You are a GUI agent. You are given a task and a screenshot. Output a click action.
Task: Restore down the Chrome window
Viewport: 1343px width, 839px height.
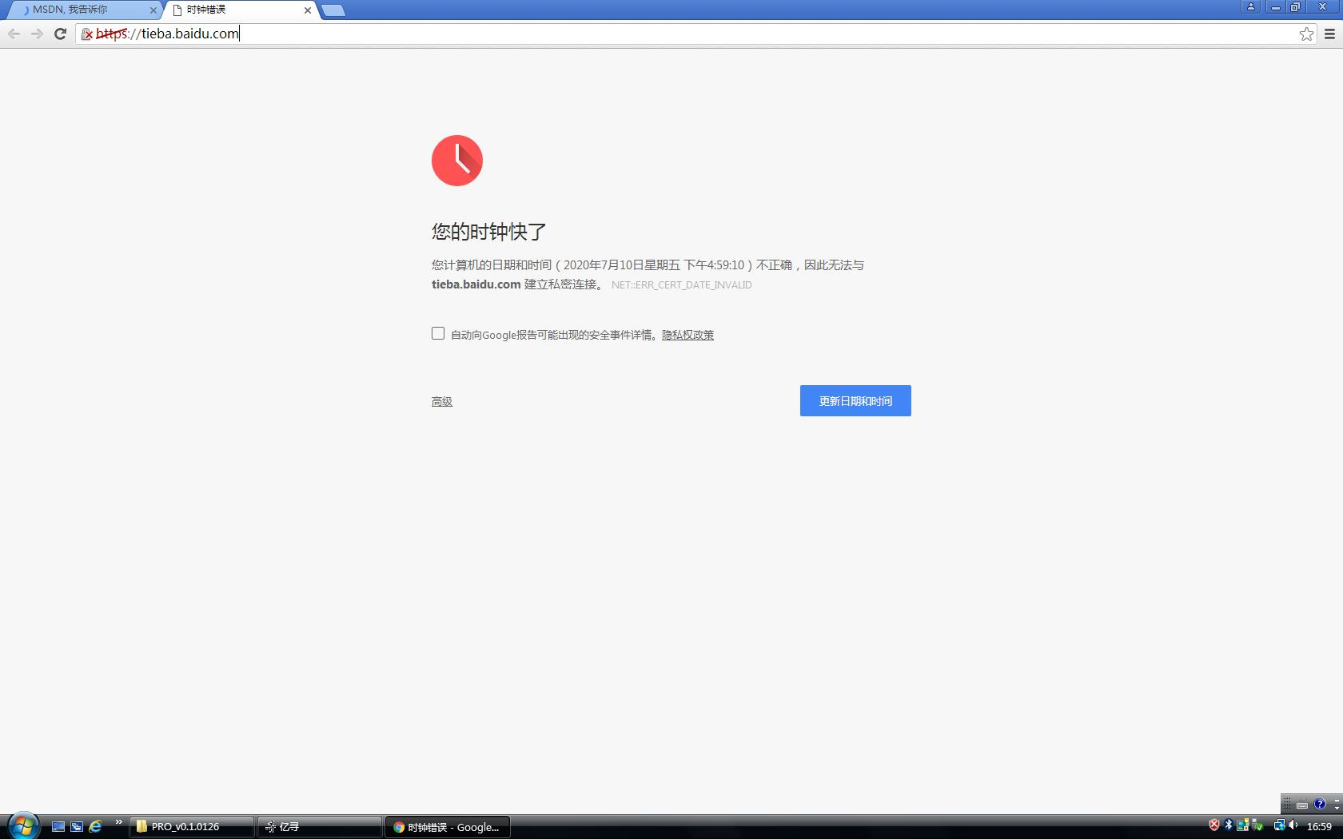[x=1296, y=6]
